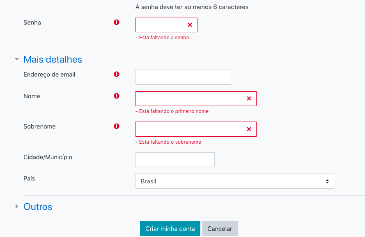Focus the Nome text field

point(196,99)
